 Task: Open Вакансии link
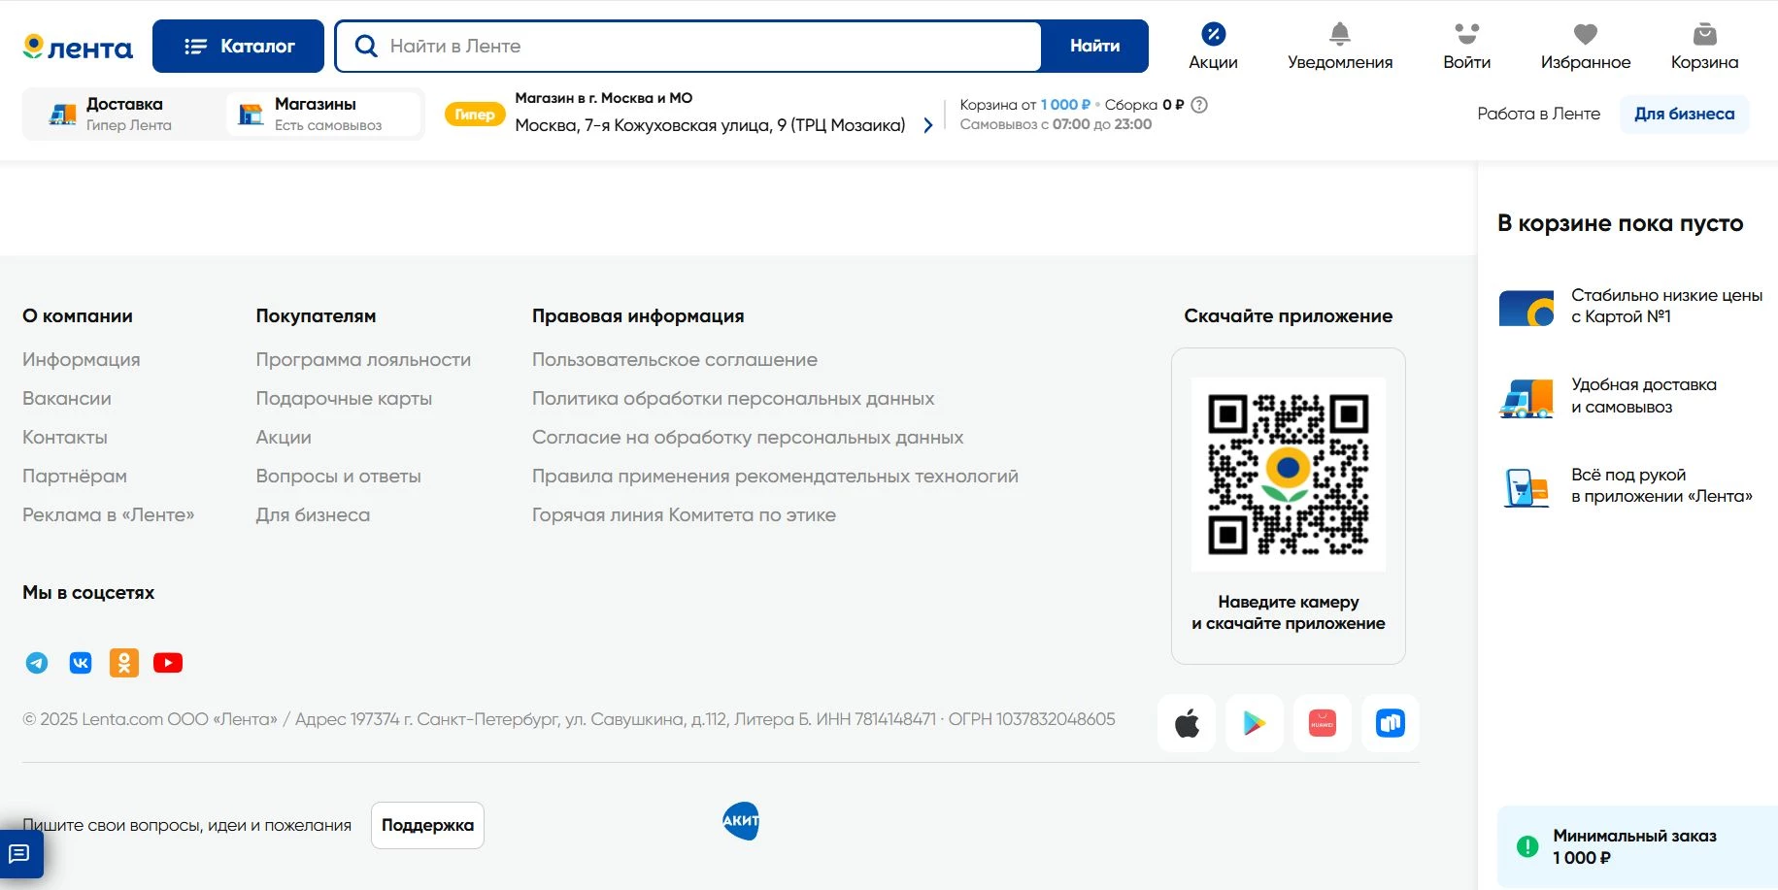pyautogui.click(x=67, y=398)
